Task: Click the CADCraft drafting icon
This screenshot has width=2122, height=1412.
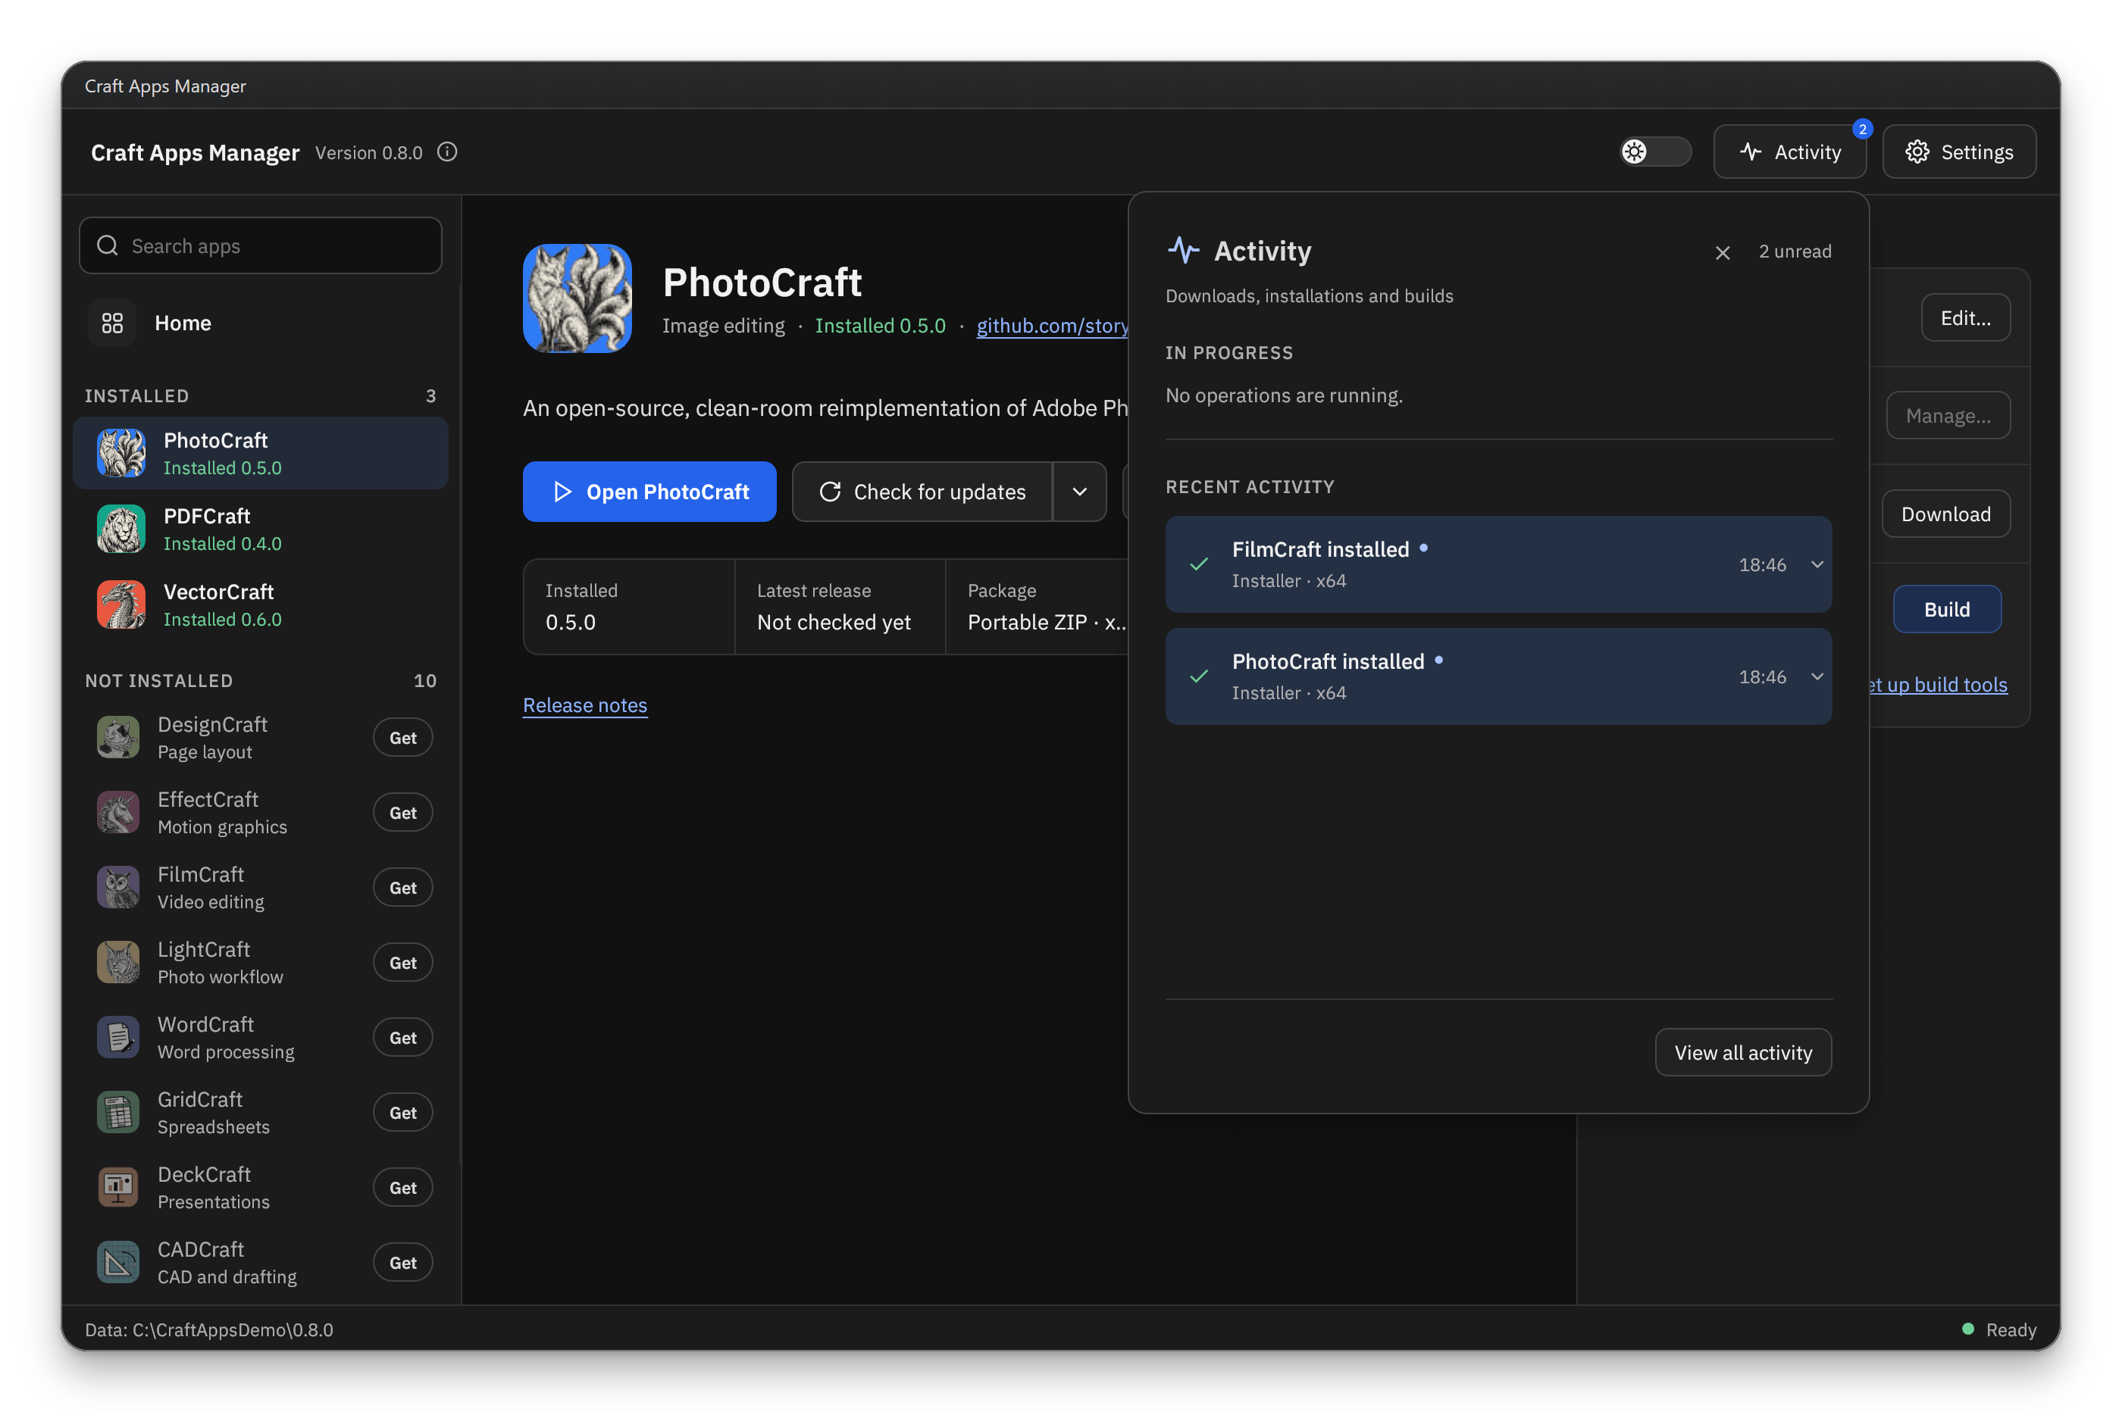Action: [118, 1263]
